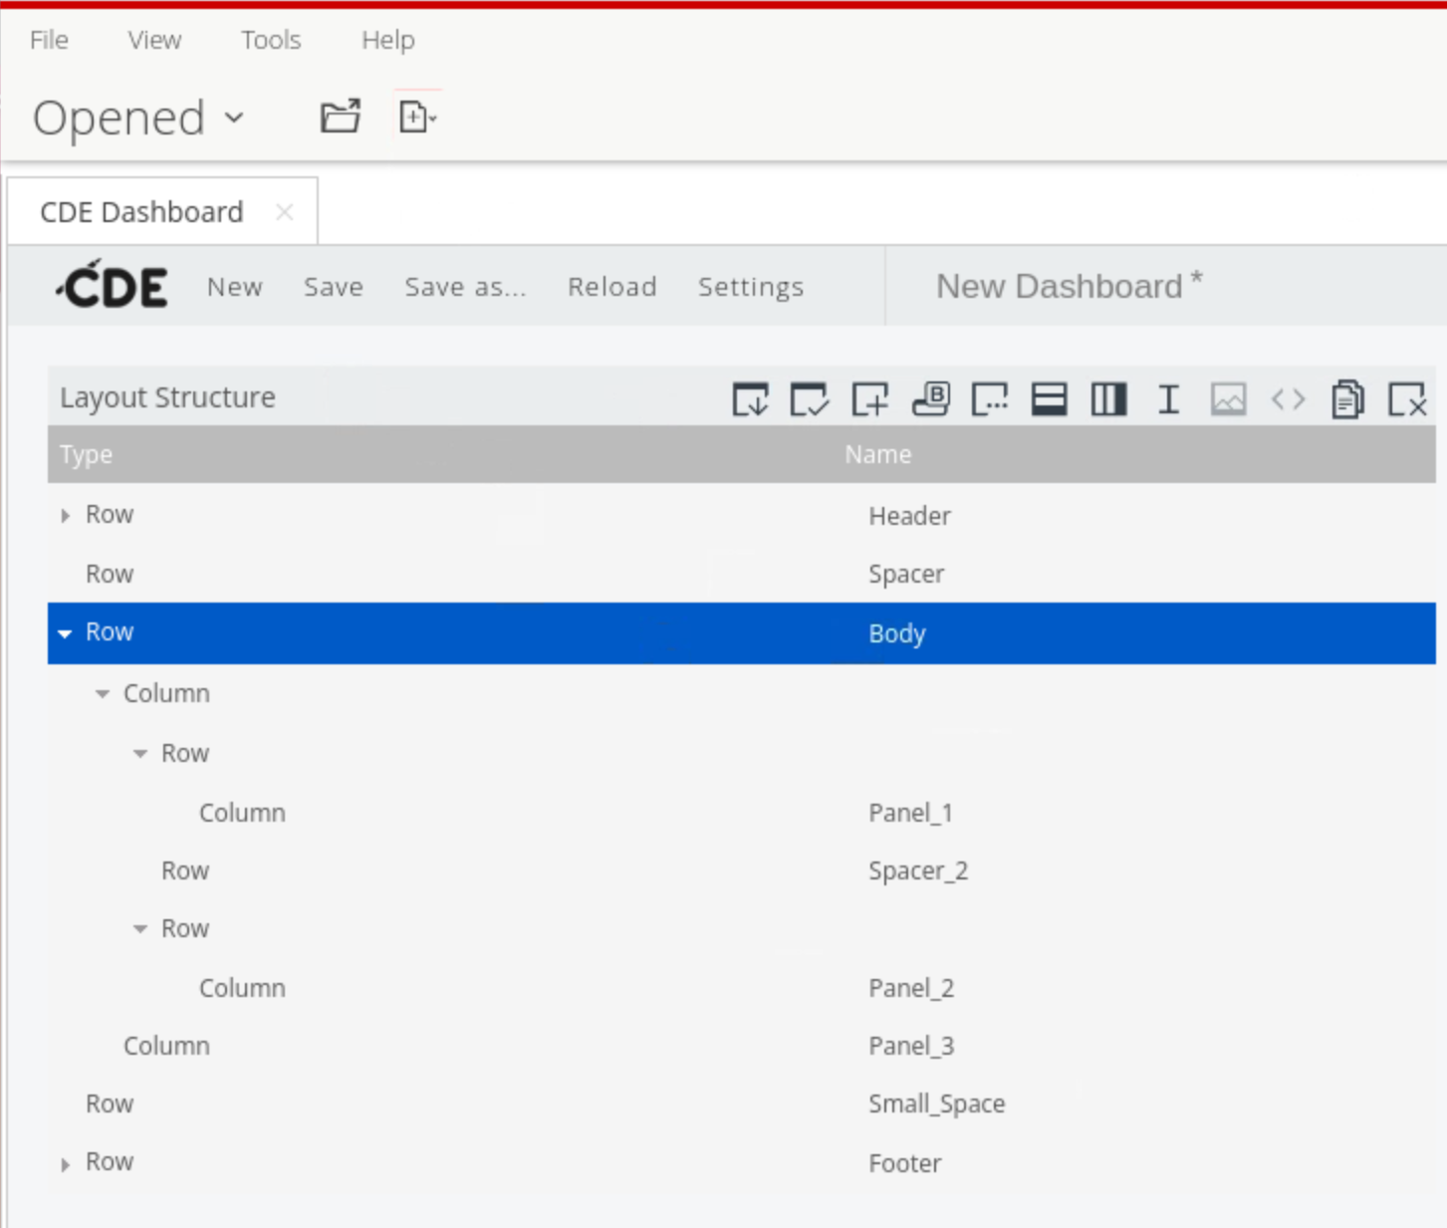Switch to the CDE Dashboard tab
Image resolution: width=1447 pixels, height=1228 pixels.
[x=141, y=212]
